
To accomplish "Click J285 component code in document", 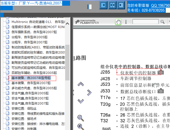I will click(x=105, y=72).
